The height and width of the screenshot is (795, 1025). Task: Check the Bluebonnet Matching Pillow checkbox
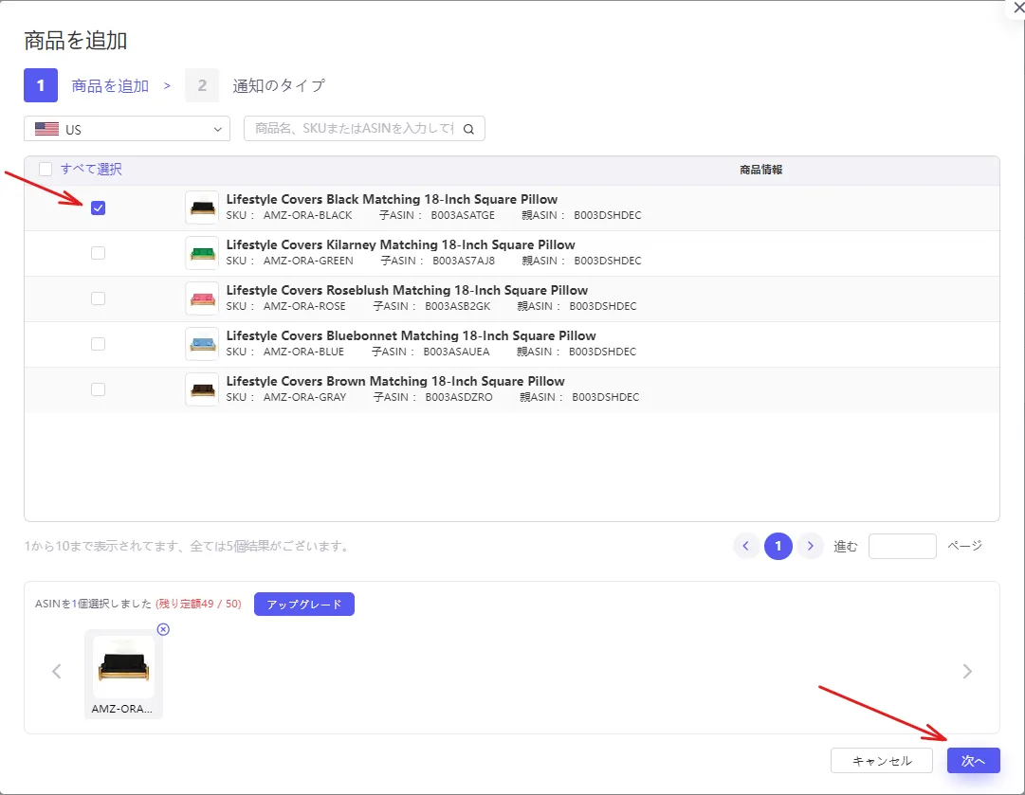click(x=98, y=344)
